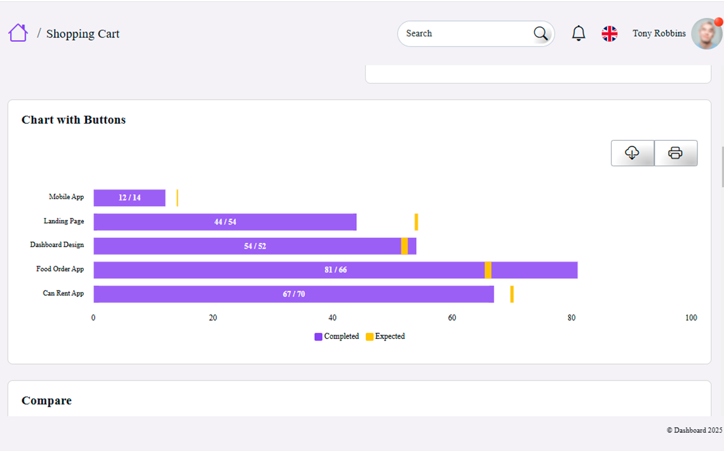The height and width of the screenshot is (451, 724).
Task: Click the search magnifier icon
Action: pyautogui.click(x=540, y=34)
